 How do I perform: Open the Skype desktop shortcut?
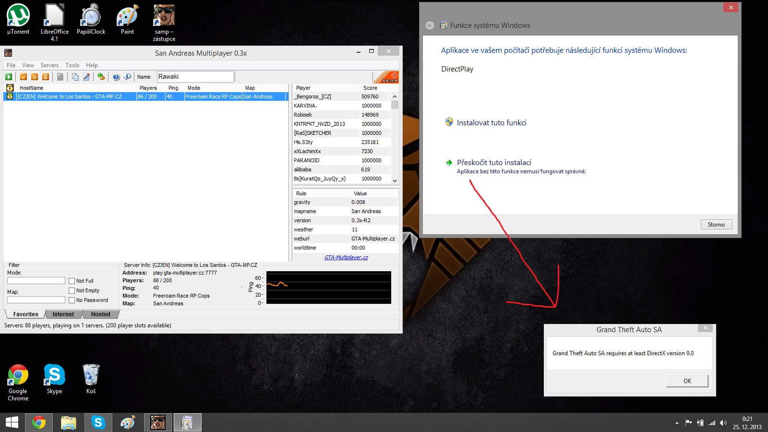(x=54, y=379)
